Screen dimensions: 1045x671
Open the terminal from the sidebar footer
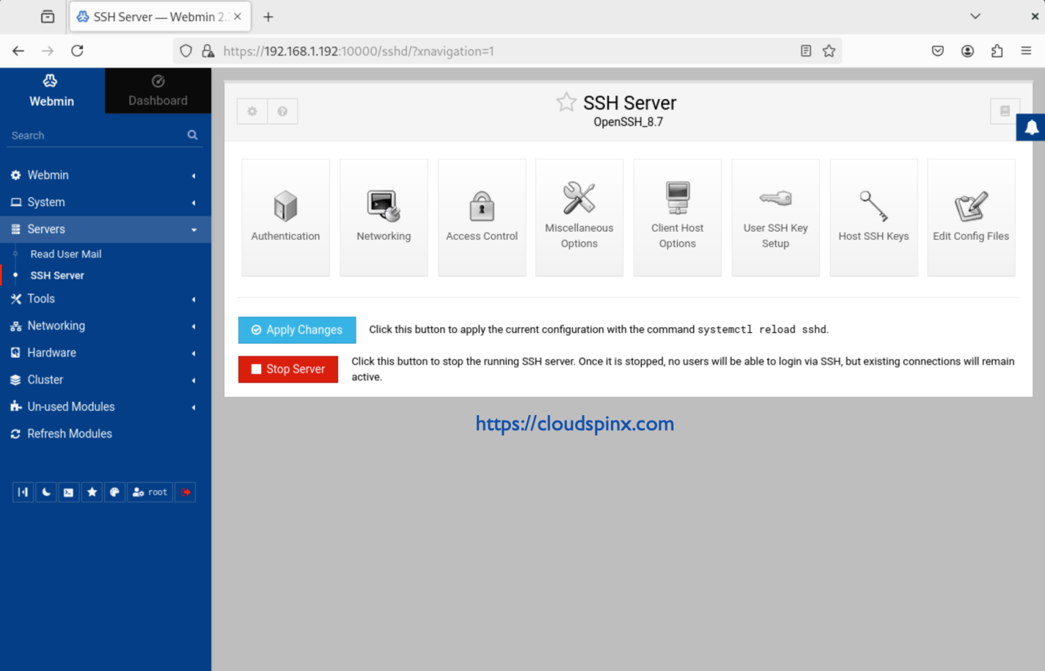coord(68,491)
